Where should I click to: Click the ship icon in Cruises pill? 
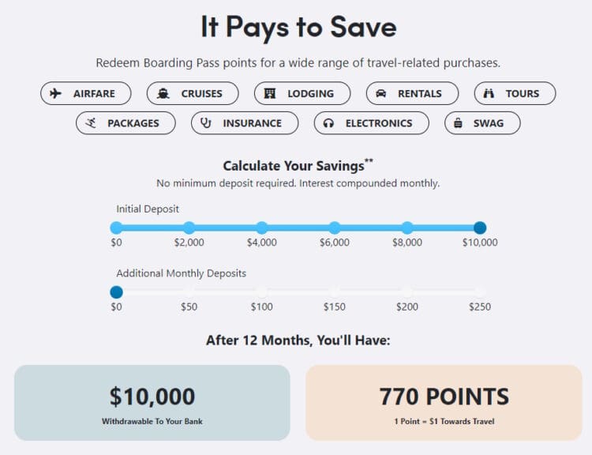tap(163, 93)
